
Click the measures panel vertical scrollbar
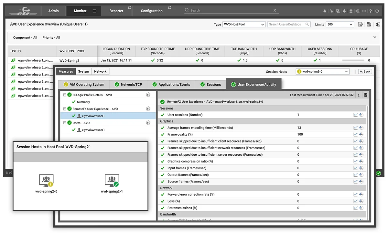pyautogui.click(x=368, y=163)
